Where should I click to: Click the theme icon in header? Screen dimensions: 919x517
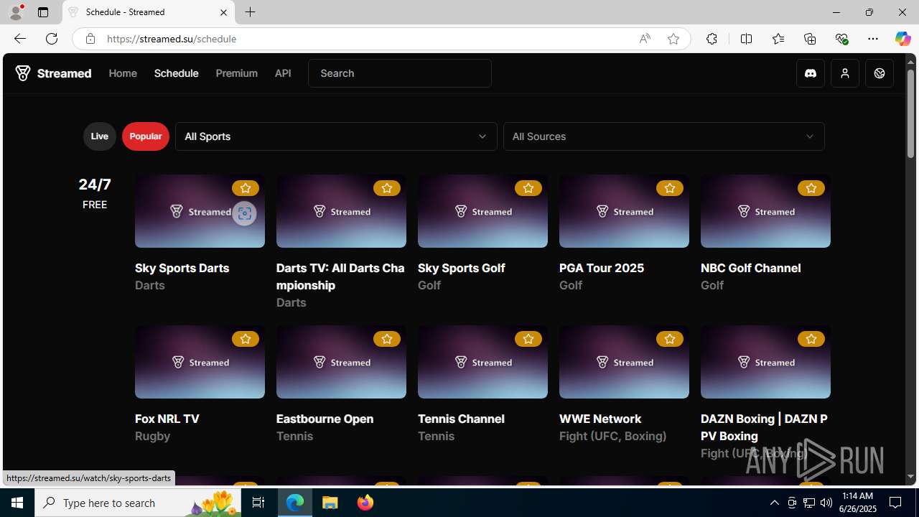pos(880,73)
